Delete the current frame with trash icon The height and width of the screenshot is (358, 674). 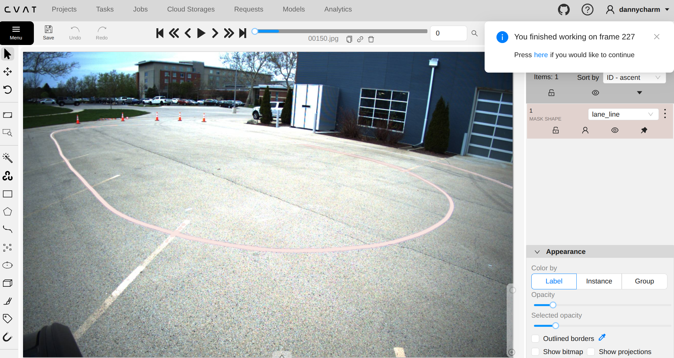click(371, 39)
